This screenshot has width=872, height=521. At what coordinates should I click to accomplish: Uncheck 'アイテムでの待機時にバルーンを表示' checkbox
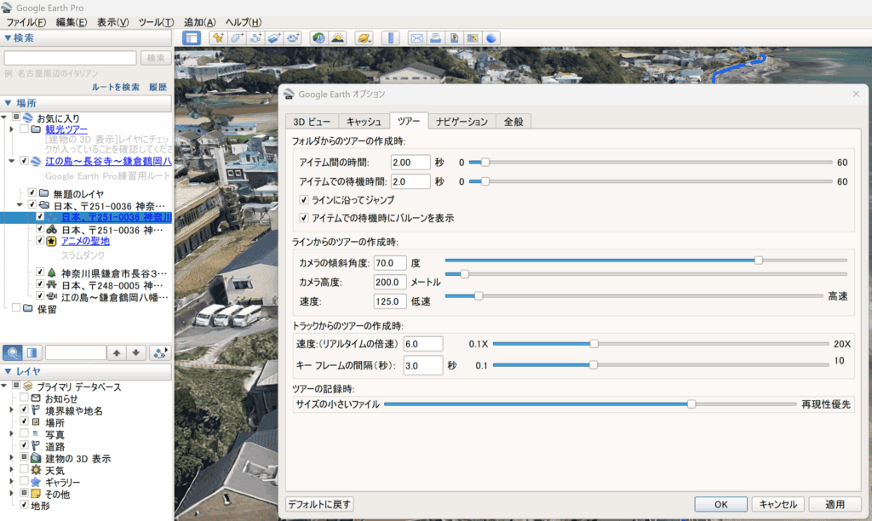pos(304,218)
